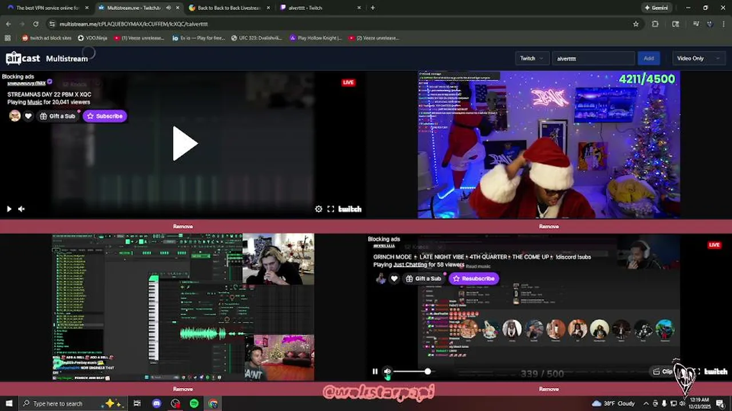Click Twitch logo in Grinch Mode player
The image size is (732, 411).
[715, 372]
